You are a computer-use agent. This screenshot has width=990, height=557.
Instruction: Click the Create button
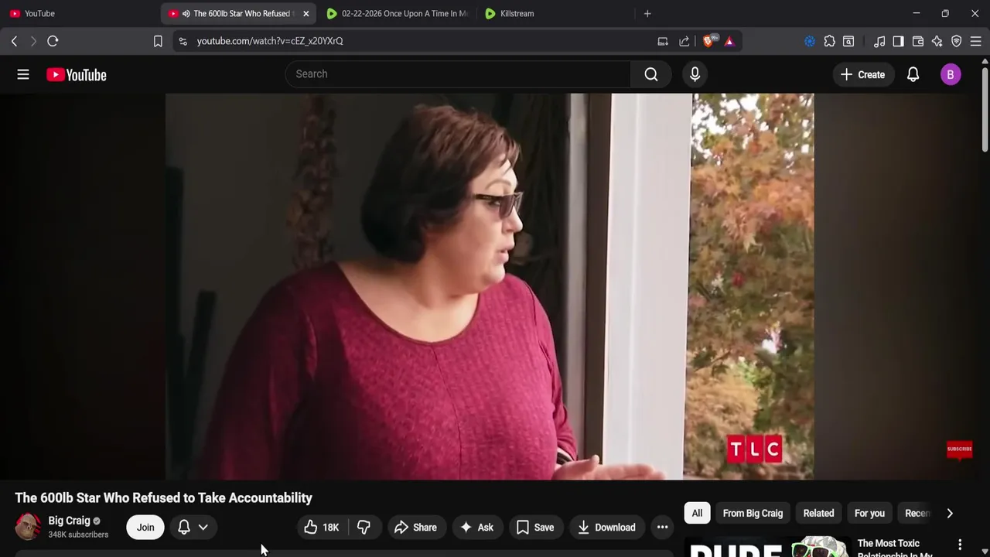pyautogui.click(x=862, y=74)
